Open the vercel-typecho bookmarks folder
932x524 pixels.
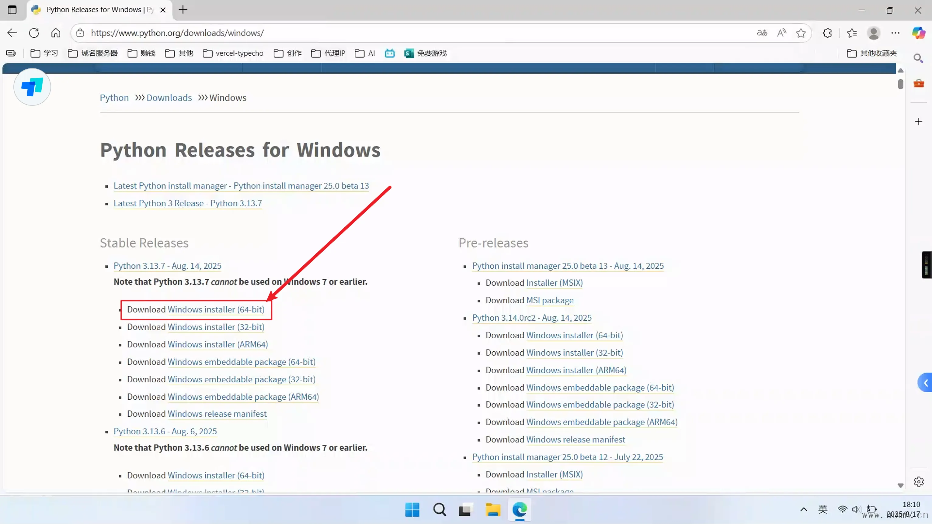click(x=233, y=53)
